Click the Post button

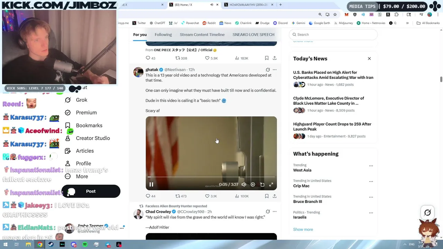(x=91, y=191)
